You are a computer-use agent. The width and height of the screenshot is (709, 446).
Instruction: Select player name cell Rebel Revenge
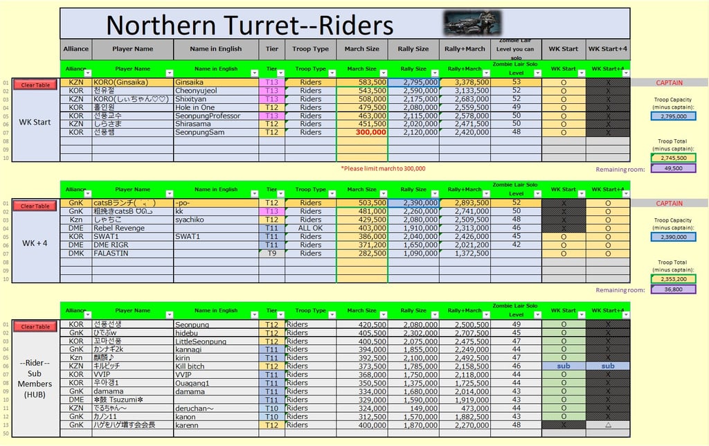pyautogui.click(x=132, y=228)
